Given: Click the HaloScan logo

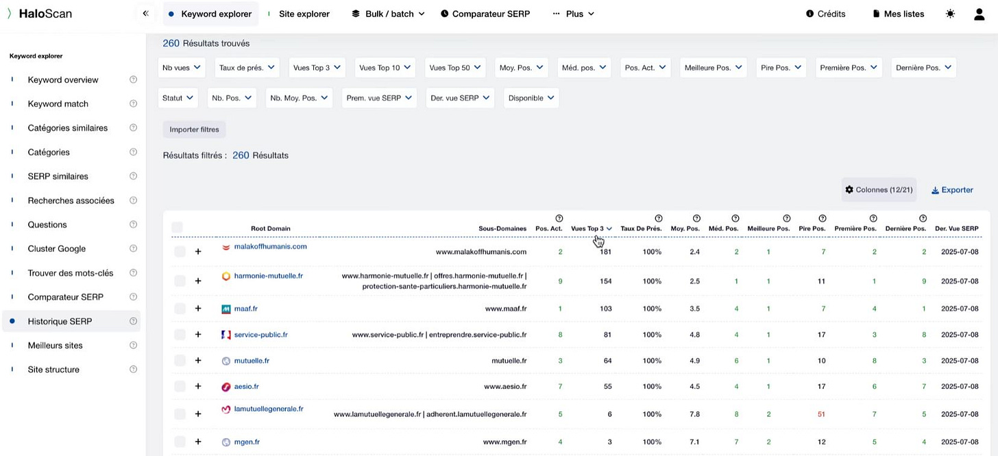Looking at the screenshot, I should 40,14.
